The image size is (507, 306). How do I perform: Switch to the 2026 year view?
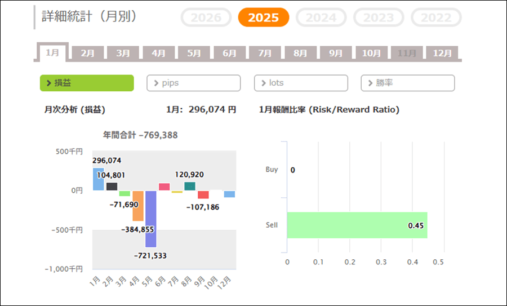click(x=206, y=17)
